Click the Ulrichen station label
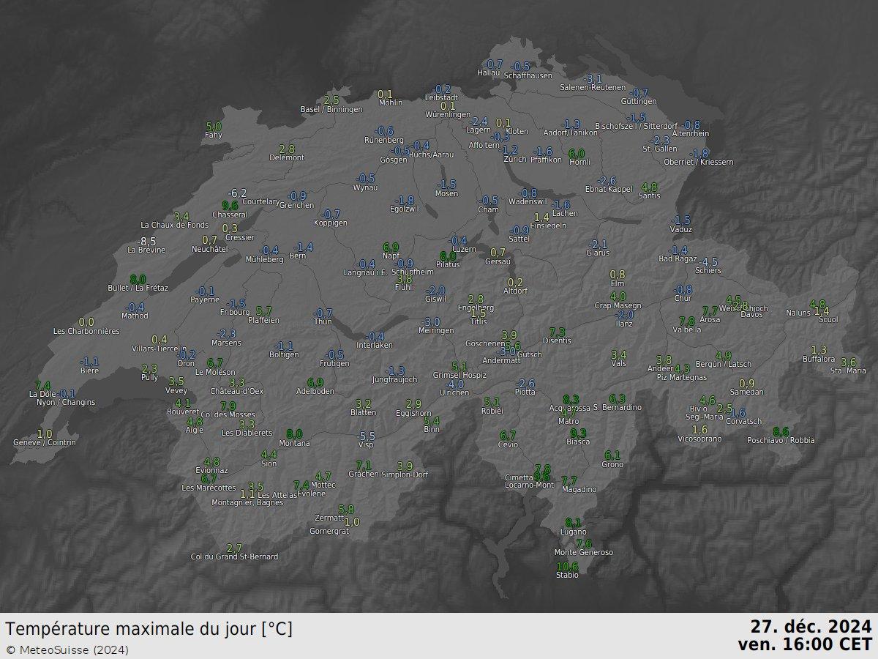Viewport: 878px width, 659px height. (x=454, y=392)
